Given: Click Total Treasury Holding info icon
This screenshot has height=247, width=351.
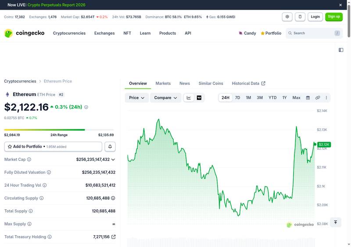Looking at the screenshot, I should tap(50, 237).
